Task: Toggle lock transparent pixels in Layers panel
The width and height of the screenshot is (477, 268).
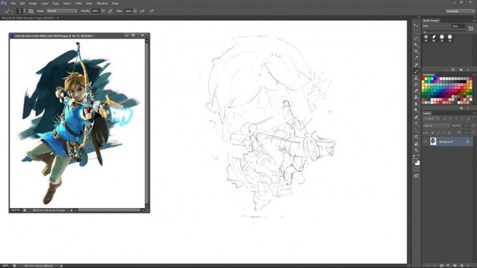Action: (x=433, y=133)
